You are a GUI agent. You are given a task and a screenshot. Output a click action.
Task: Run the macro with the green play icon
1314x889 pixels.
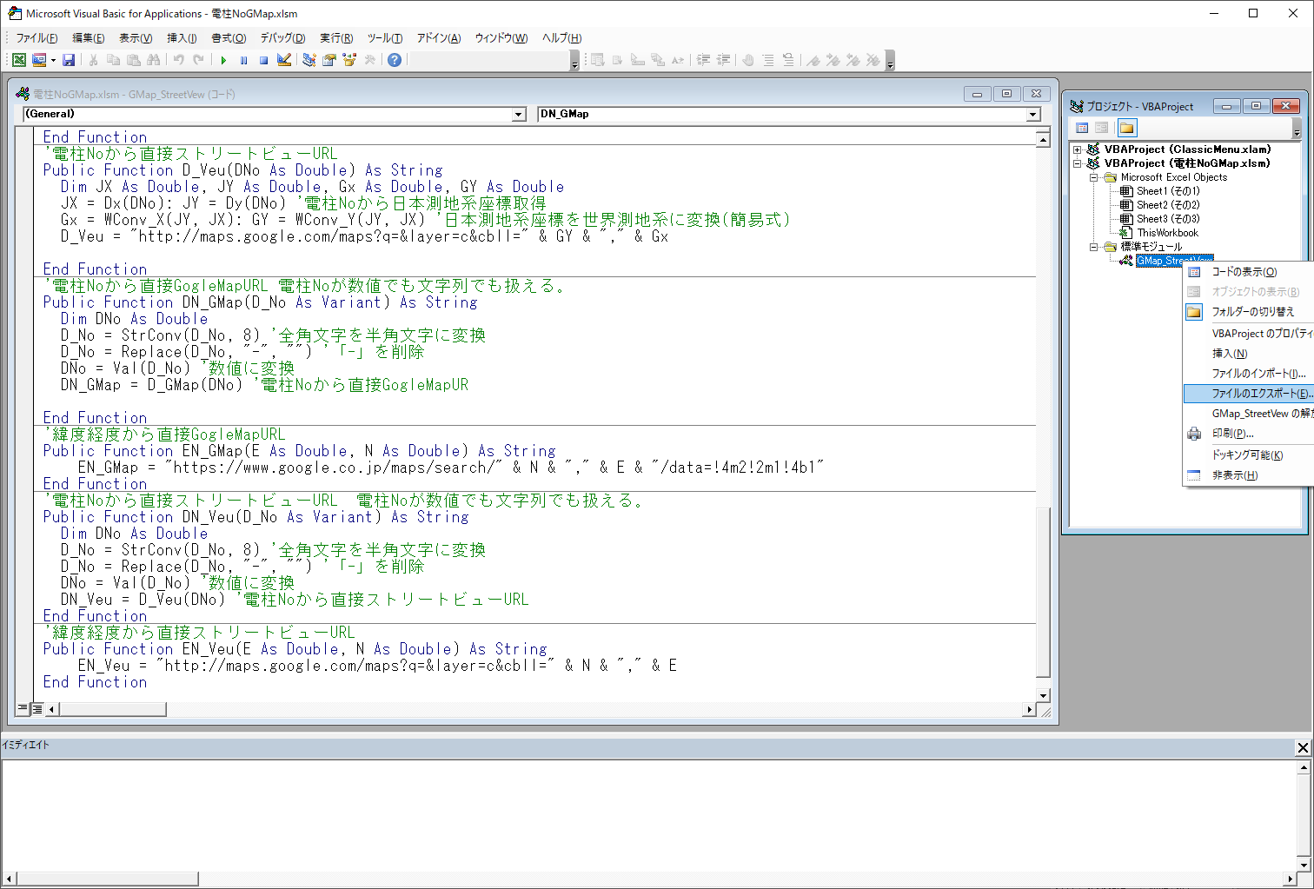click(x=223, y=60)
